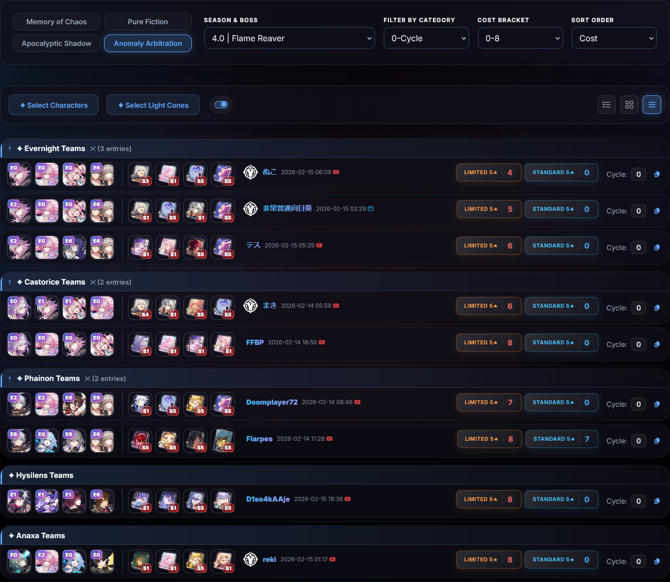Click date 2026-02-14 08:46
Screen dimensions: 670x582
pos(327,402)
